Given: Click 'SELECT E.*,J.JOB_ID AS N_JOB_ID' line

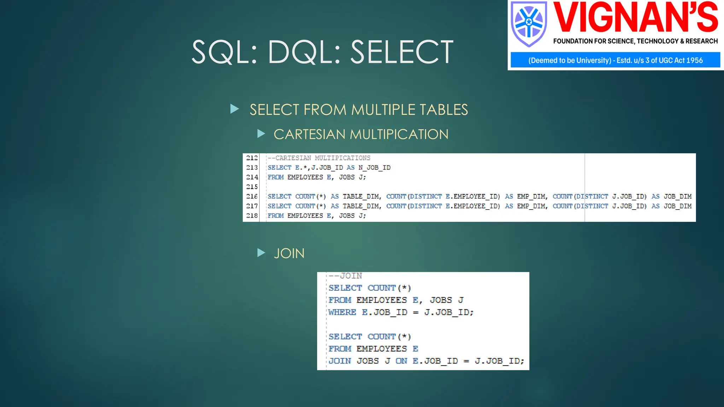Looking at the screenshot, I should 329,167.
